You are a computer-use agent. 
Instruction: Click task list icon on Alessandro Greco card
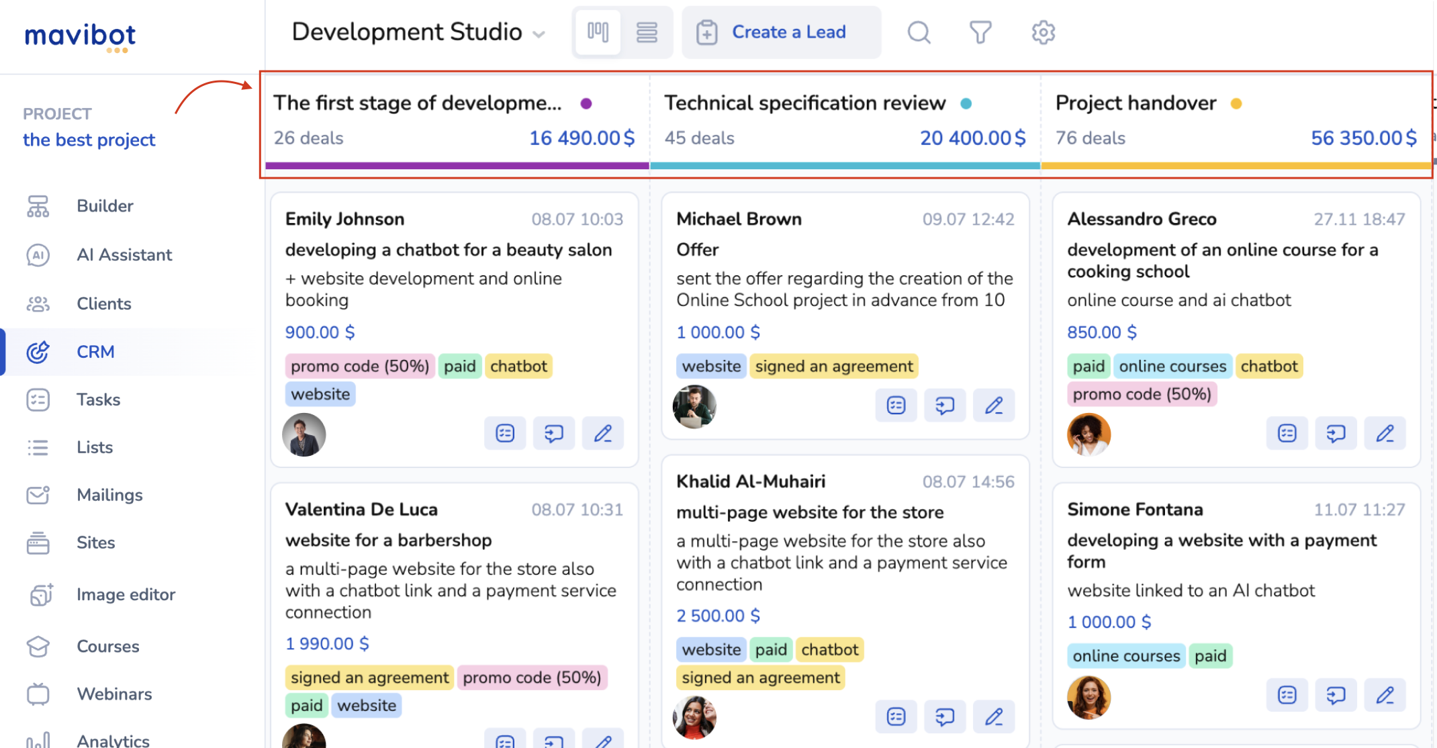tap(1287, 434)
